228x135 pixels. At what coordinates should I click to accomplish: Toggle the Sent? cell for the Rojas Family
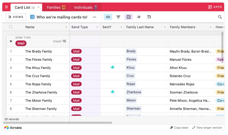coord(112,84)
